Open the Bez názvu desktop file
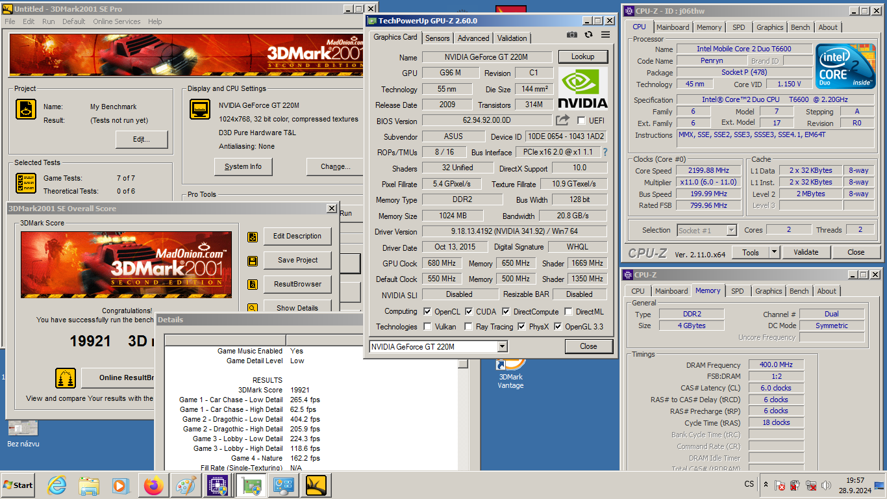The width and height of the screenshot is (887, 499). pos(23,434)
